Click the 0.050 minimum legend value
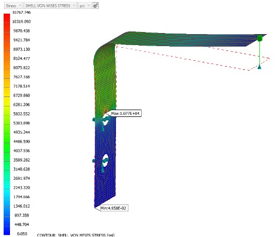 [x=22, y=234]
